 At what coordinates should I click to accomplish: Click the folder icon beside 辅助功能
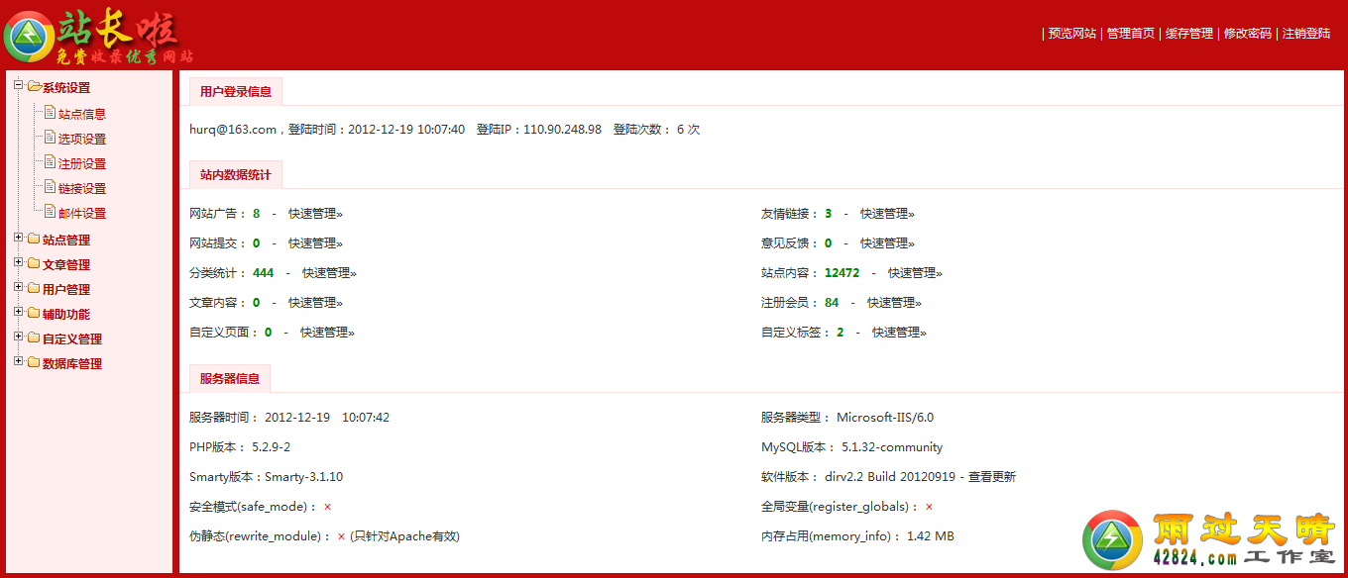[x=34, y=314]
